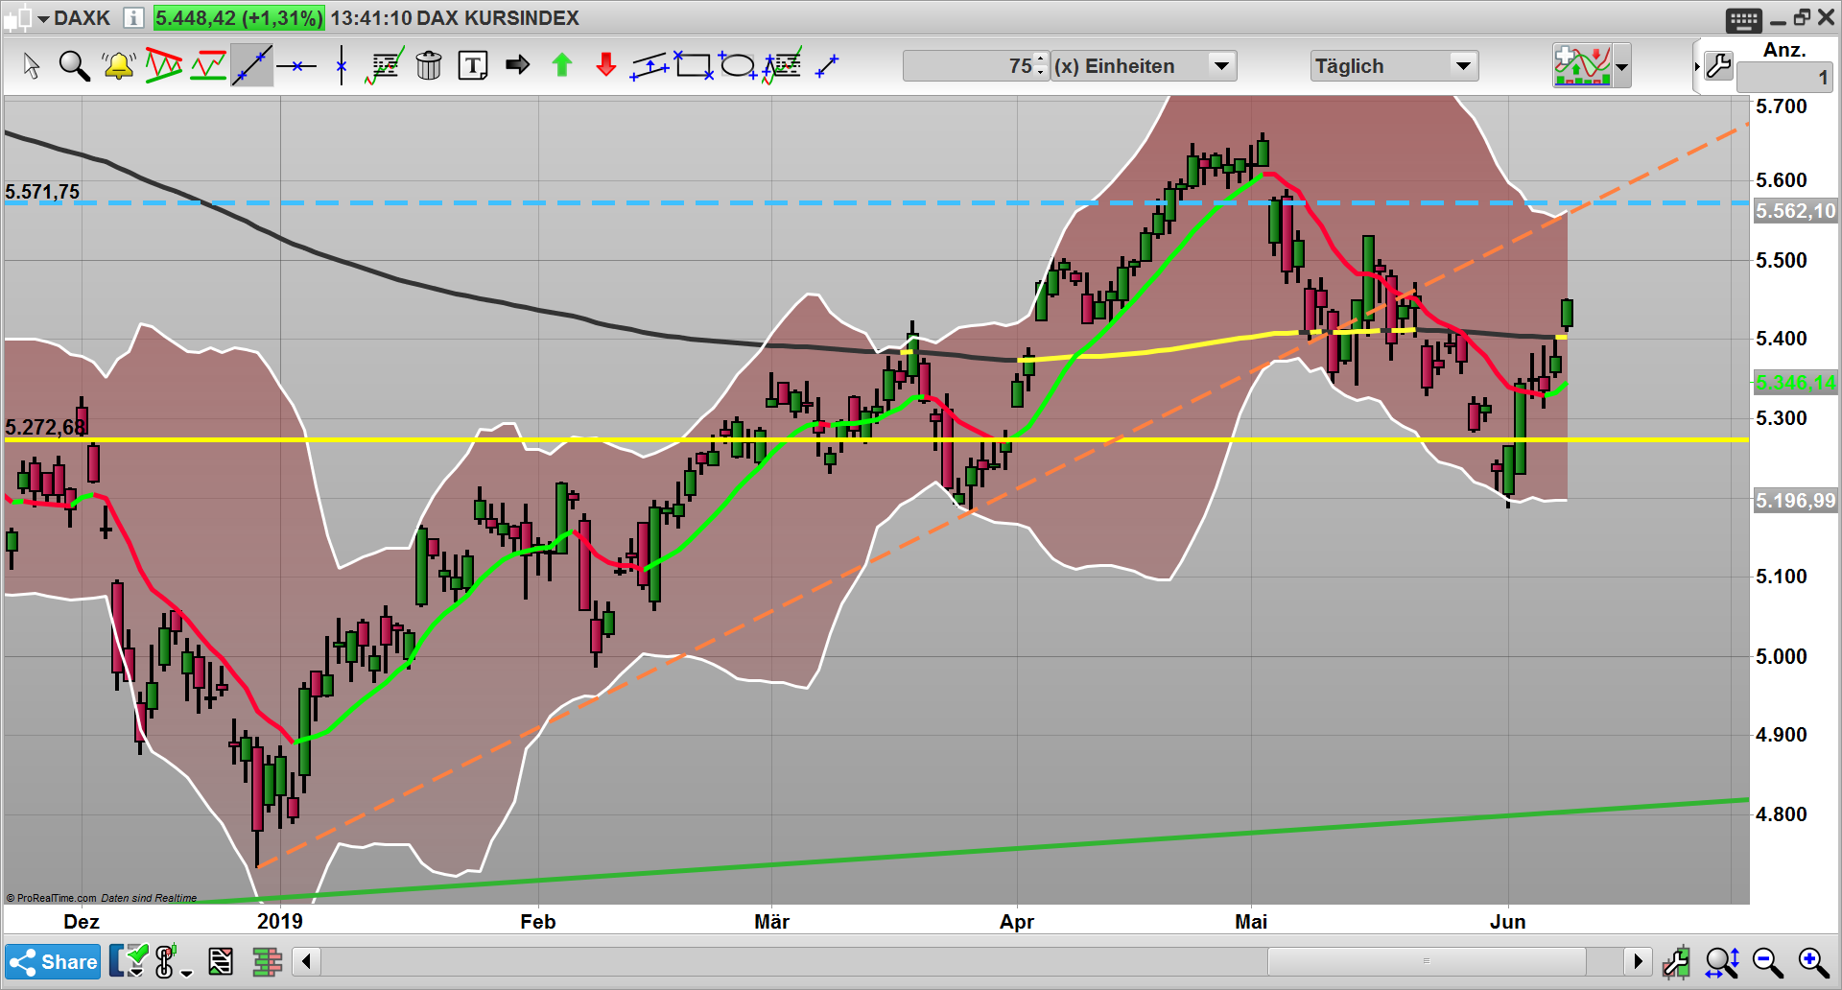Toggle the trend line drawing tool

click(x=252, y=66)
